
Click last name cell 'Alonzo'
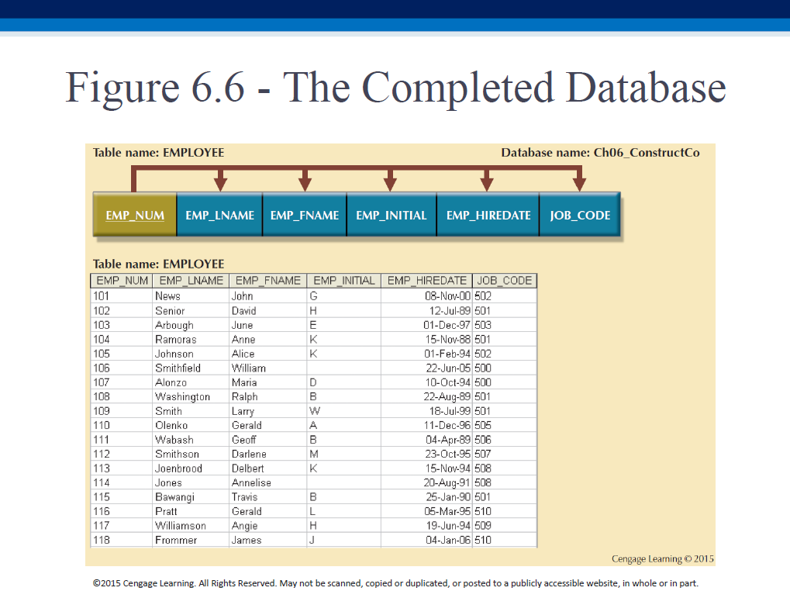[x=191, y=382]
